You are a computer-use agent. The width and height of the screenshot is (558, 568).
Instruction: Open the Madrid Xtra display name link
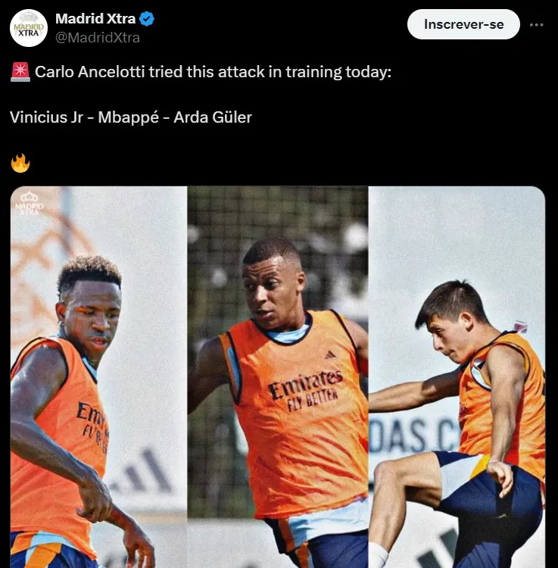click(x=95, y=18)
